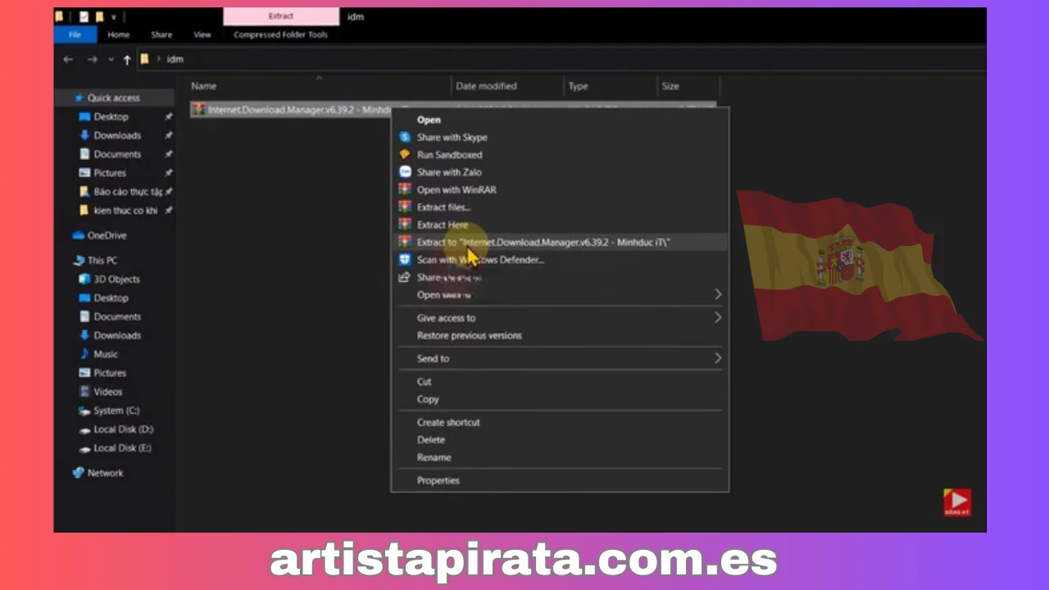Click the Run Sandboxed diamond icon
Image resolution: width=1049 pixels, height=590 pixels.
pyautogui.click(x=404, y=154)
